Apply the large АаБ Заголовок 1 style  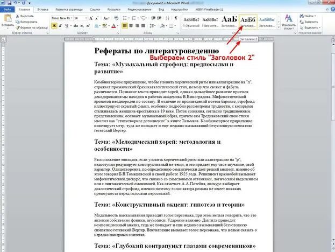coord(229,22)
